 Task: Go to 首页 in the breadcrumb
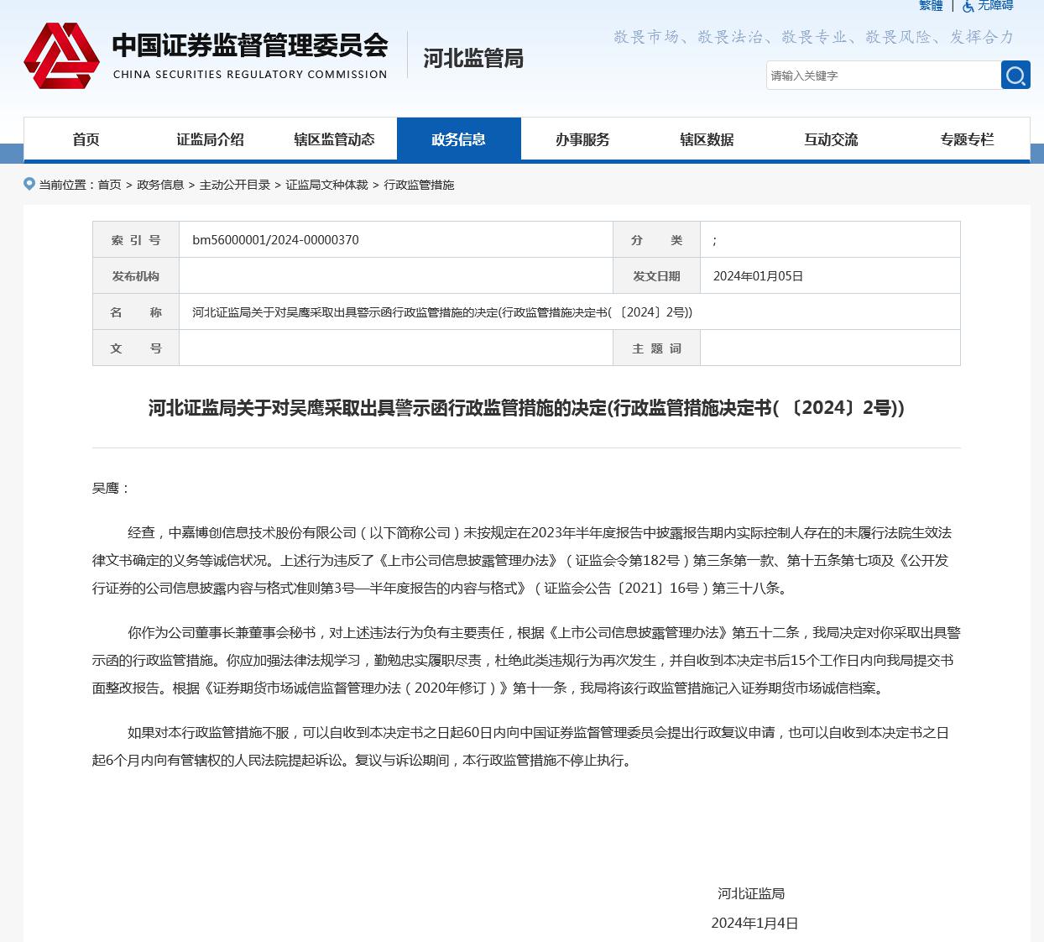point(109,185)
